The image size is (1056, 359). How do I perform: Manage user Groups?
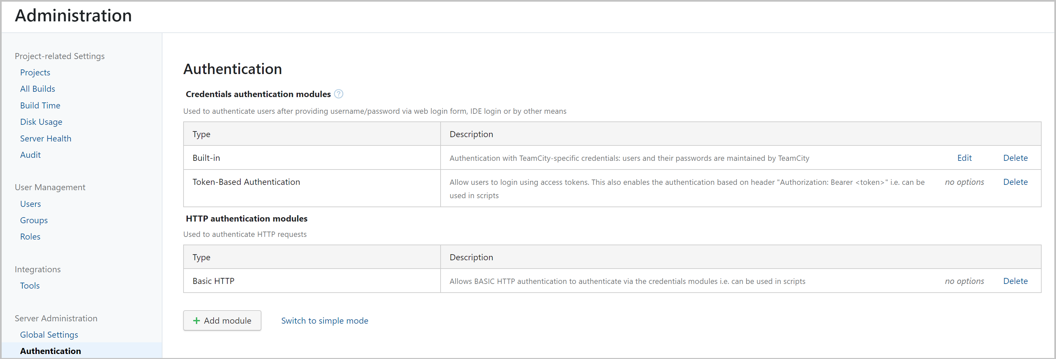(34, 220)
